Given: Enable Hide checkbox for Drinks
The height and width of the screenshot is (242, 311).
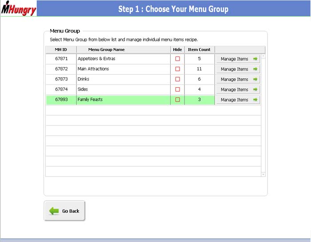Looking at the screenshot, I should (x=178, y=79).
